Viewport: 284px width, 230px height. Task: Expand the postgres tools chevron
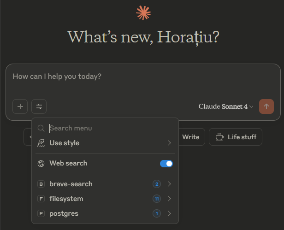pos(170,213)
